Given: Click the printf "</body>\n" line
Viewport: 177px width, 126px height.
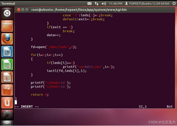Looking at the screenshot, I should pyautogui.click(x=51, y=83).
